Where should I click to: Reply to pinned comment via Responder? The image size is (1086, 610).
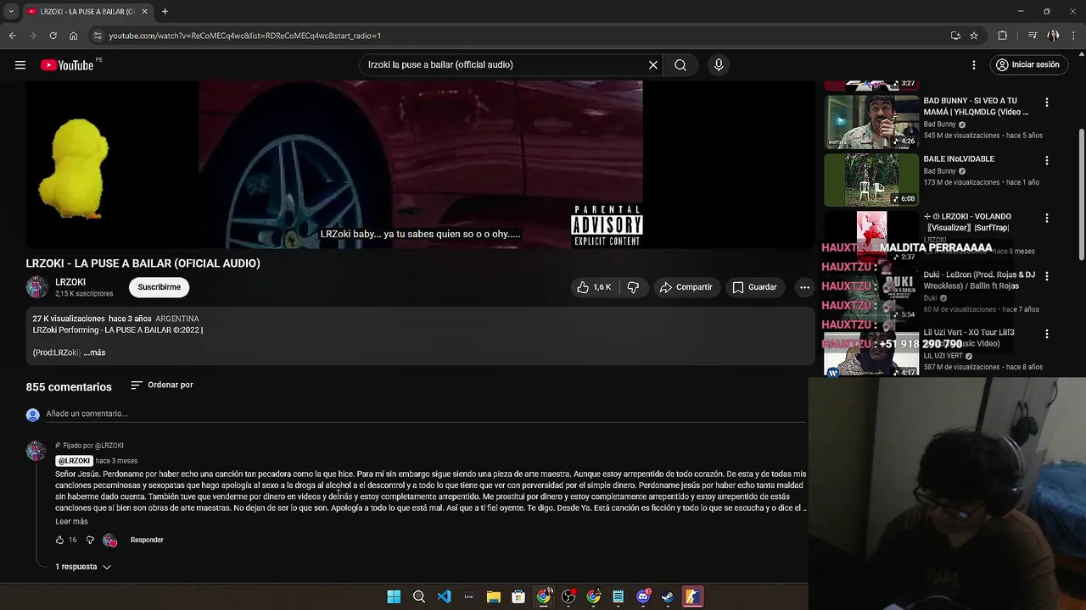pos(147,540)
